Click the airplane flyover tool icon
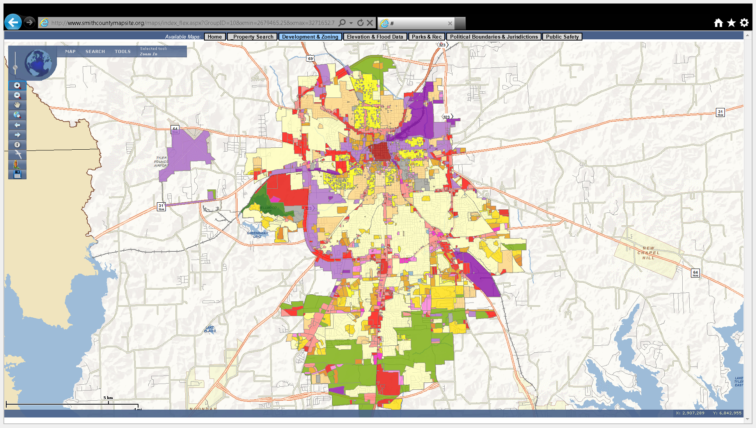Image resolution: width=756 pixels, height=428 pixels. pos(17,155)
